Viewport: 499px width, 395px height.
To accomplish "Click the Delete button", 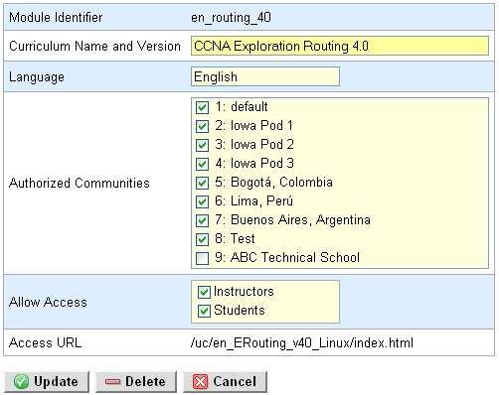I will (136, 381).
